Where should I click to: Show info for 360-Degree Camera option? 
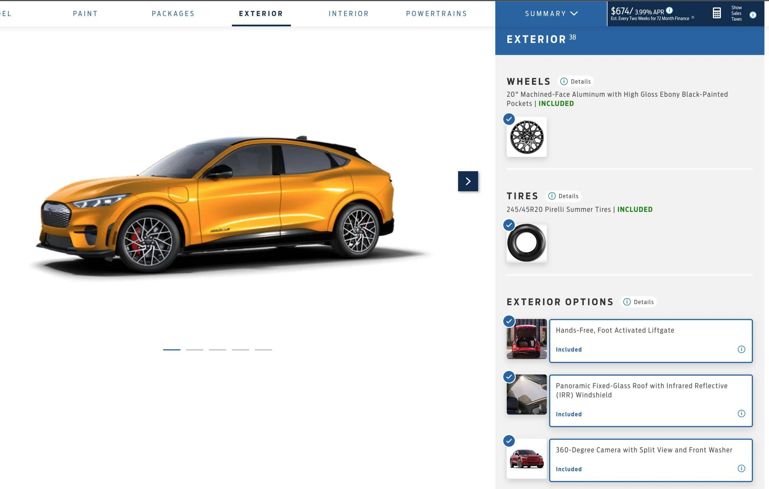[x=741, y=469]
